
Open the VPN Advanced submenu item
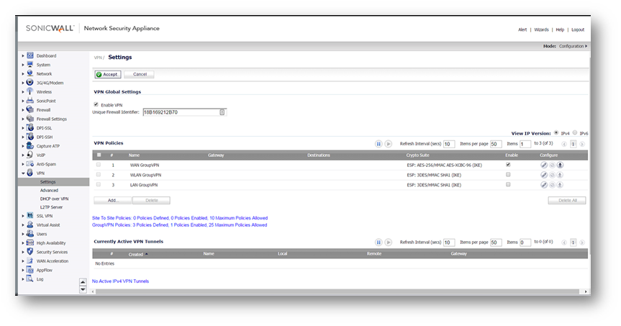(x=49, y=190)
